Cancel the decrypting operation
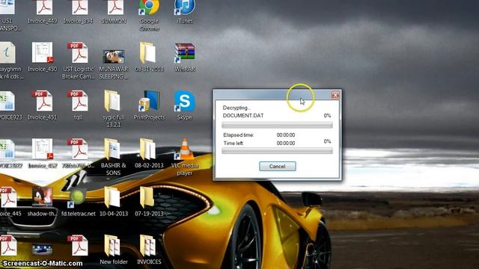 278,166
